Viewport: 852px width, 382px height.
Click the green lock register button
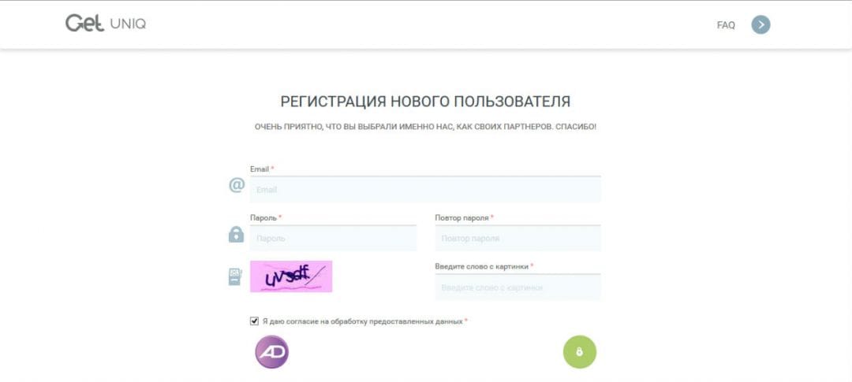pos(580,352)
